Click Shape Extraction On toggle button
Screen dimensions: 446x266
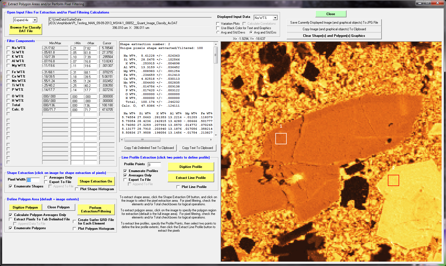tap(96, 181)
